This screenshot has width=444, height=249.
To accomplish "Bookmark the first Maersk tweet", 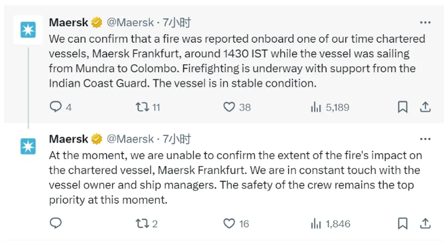I will [x=403, y=107].
